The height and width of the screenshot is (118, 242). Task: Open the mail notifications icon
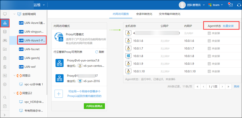click(x=230, y=5)
